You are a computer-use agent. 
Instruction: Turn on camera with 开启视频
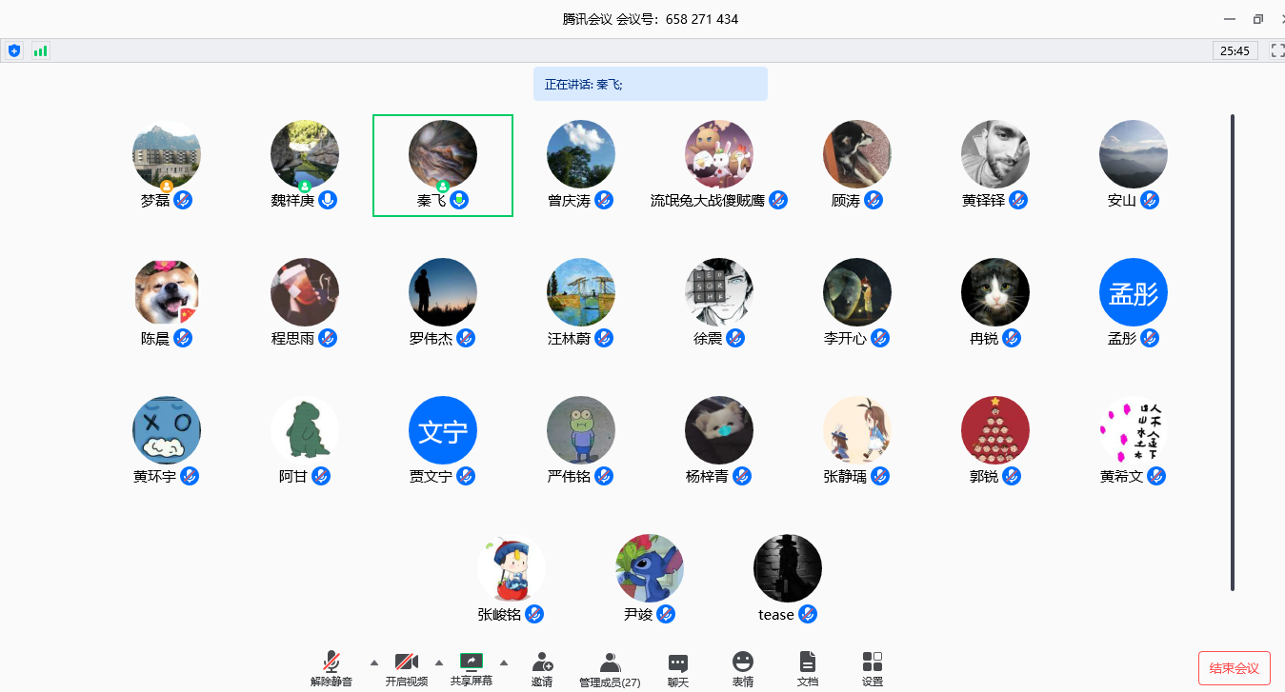click(x=407, y=662)
